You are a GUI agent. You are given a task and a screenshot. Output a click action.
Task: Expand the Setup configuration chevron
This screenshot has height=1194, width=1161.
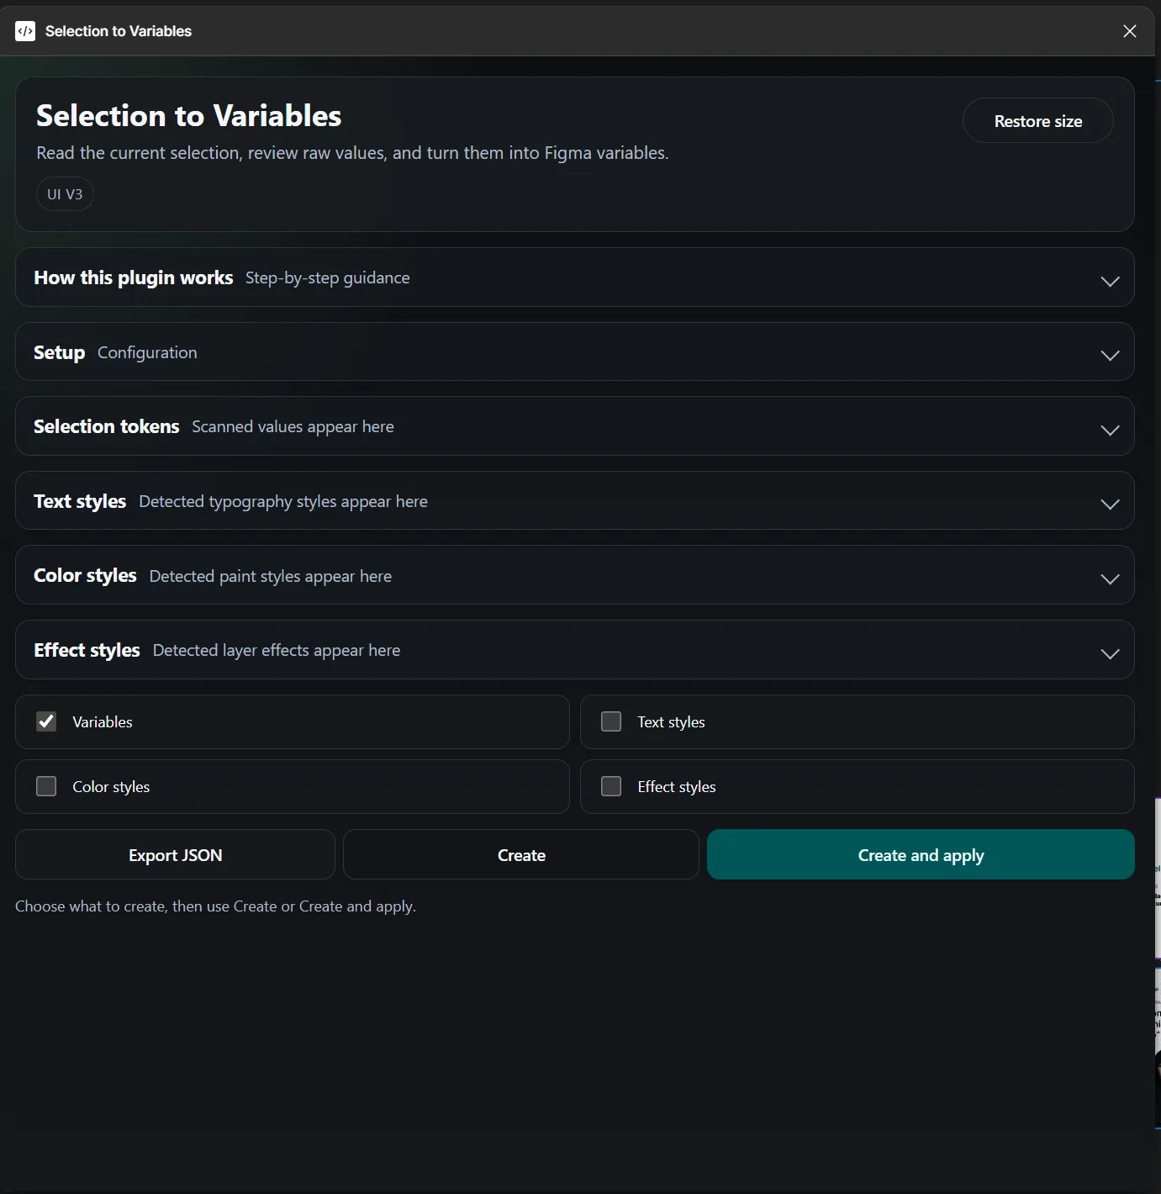(1110, 354)
